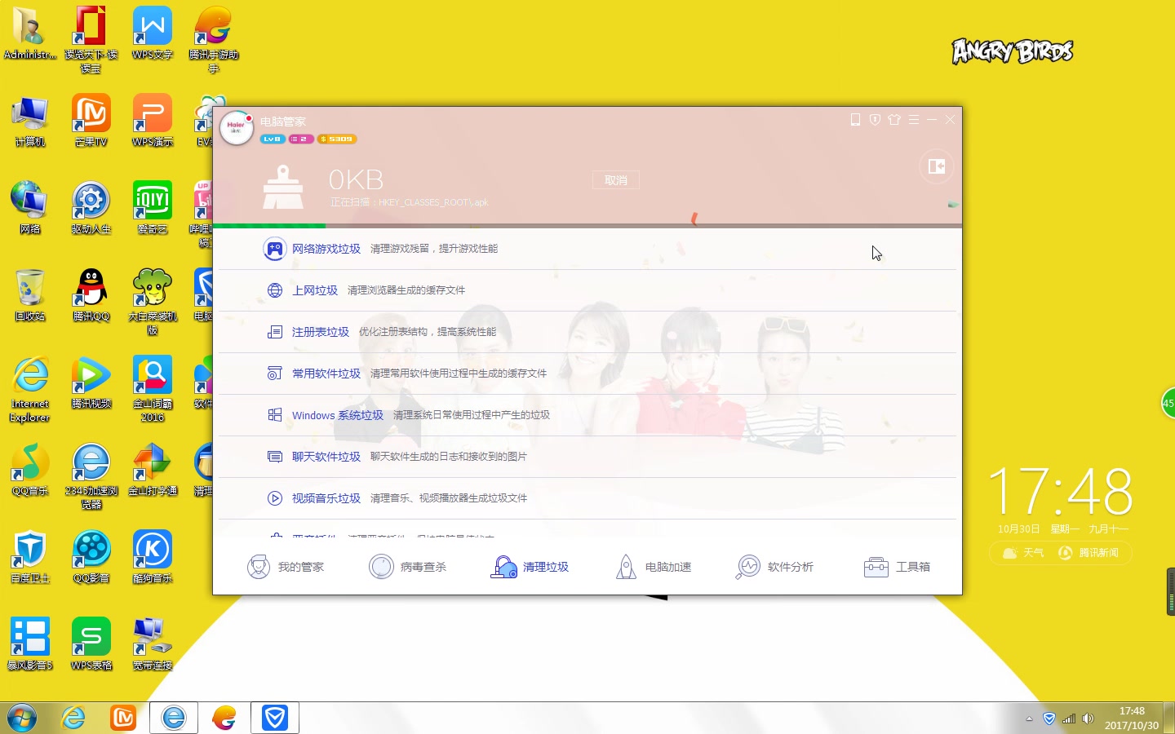Select the Internet Explorer desktop icon
This screenshot has width=1175, height=734.
[x=30, y=389]
